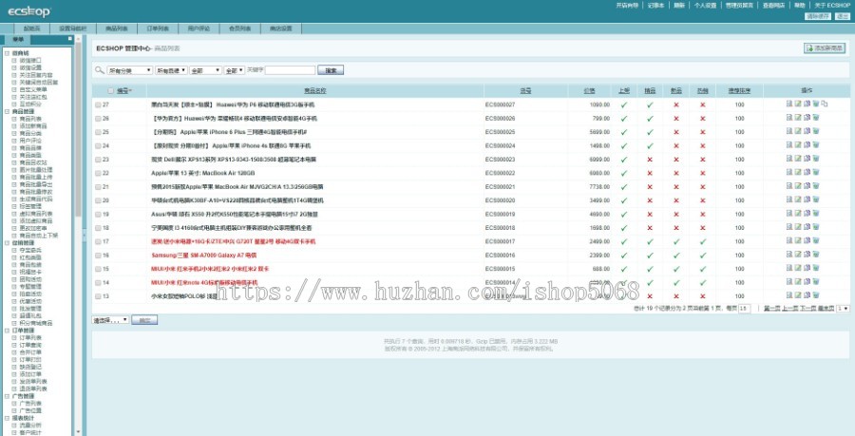This screenshot has height=436, width=855.
Task: Open 广告列表 in the sidebar tree
Action: click(x=30, y=404)
